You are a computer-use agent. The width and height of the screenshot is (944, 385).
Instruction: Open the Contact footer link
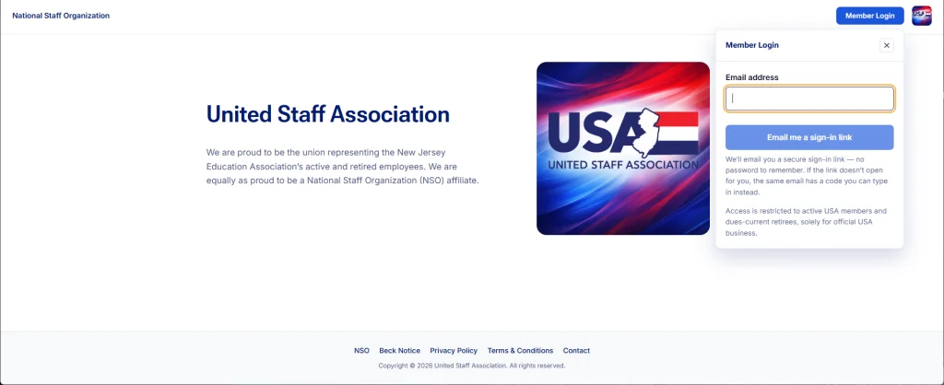[x=576, y=351]
